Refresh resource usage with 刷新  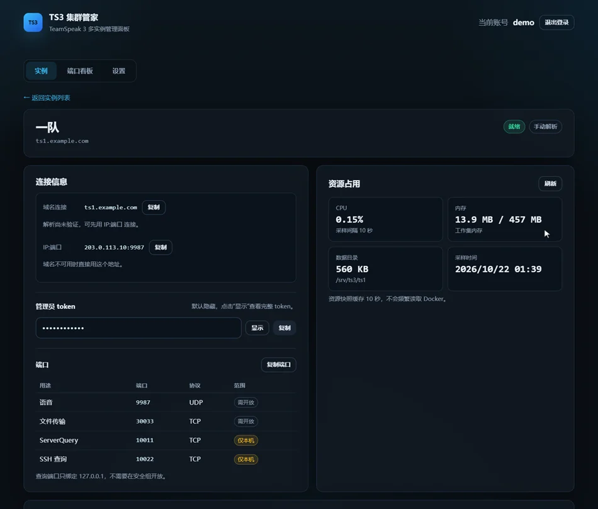click(550, 184)
